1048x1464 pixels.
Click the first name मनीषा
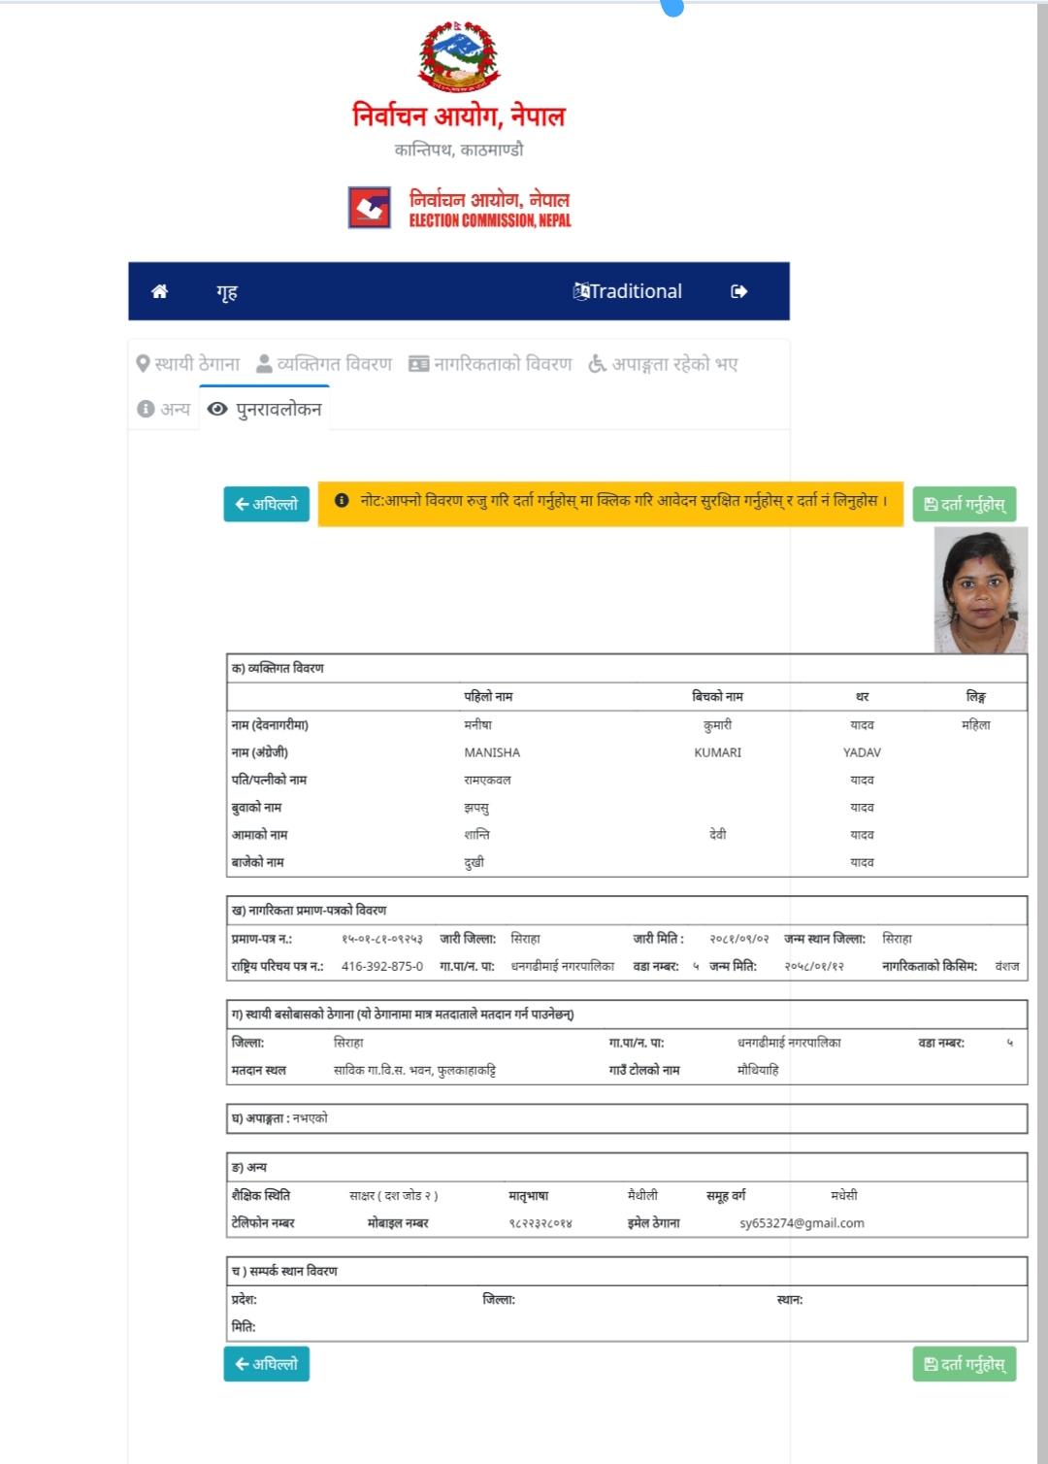click(x=478, y=725)
